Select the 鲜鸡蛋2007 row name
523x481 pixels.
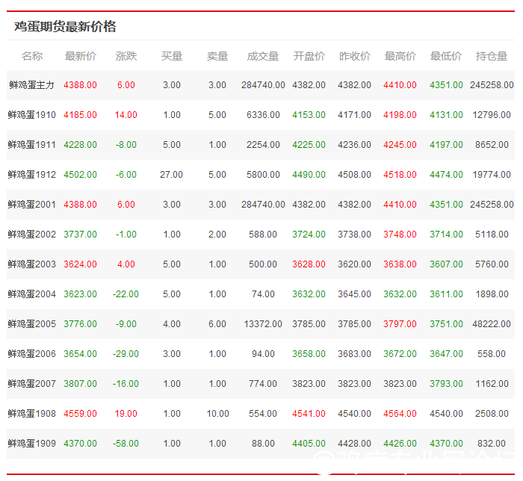[31, 384]
